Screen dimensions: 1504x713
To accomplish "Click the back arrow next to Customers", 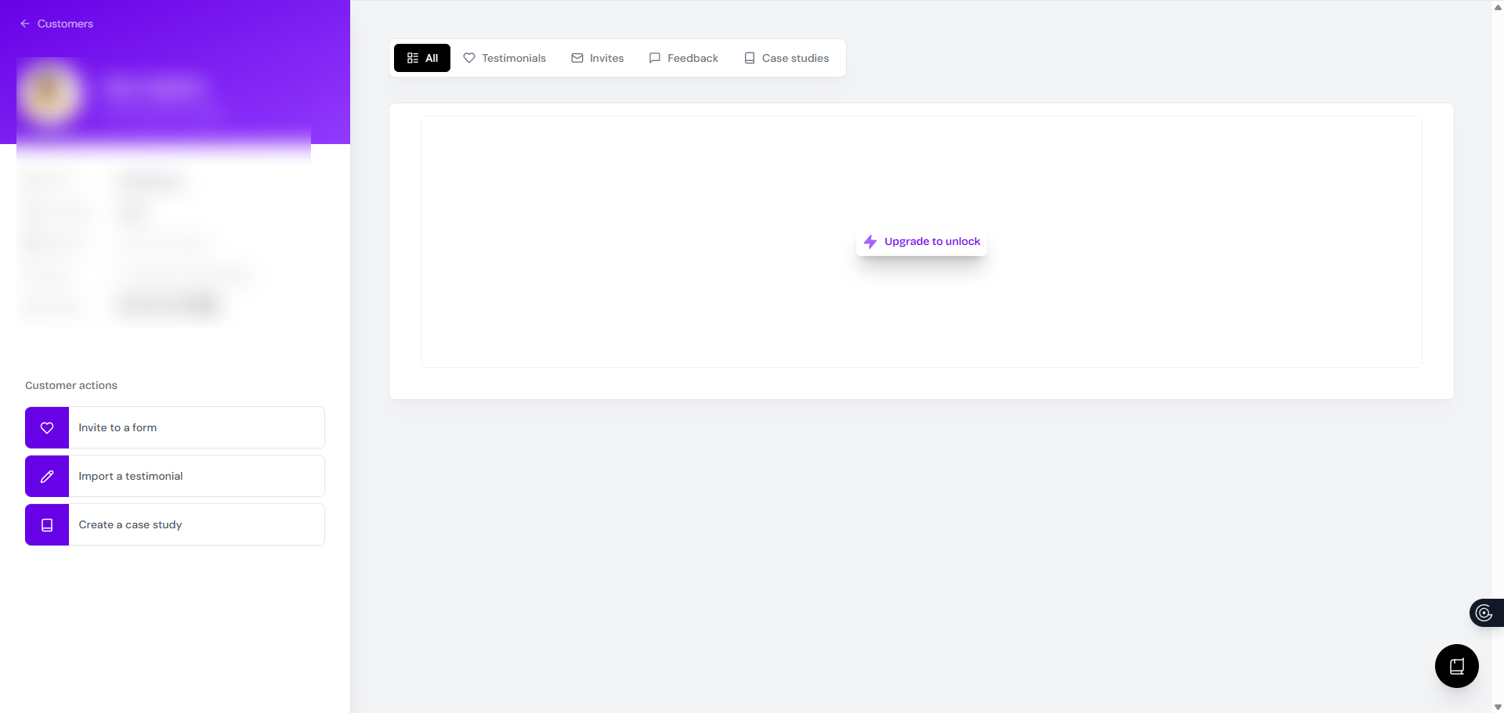I will tap(25, 23).
